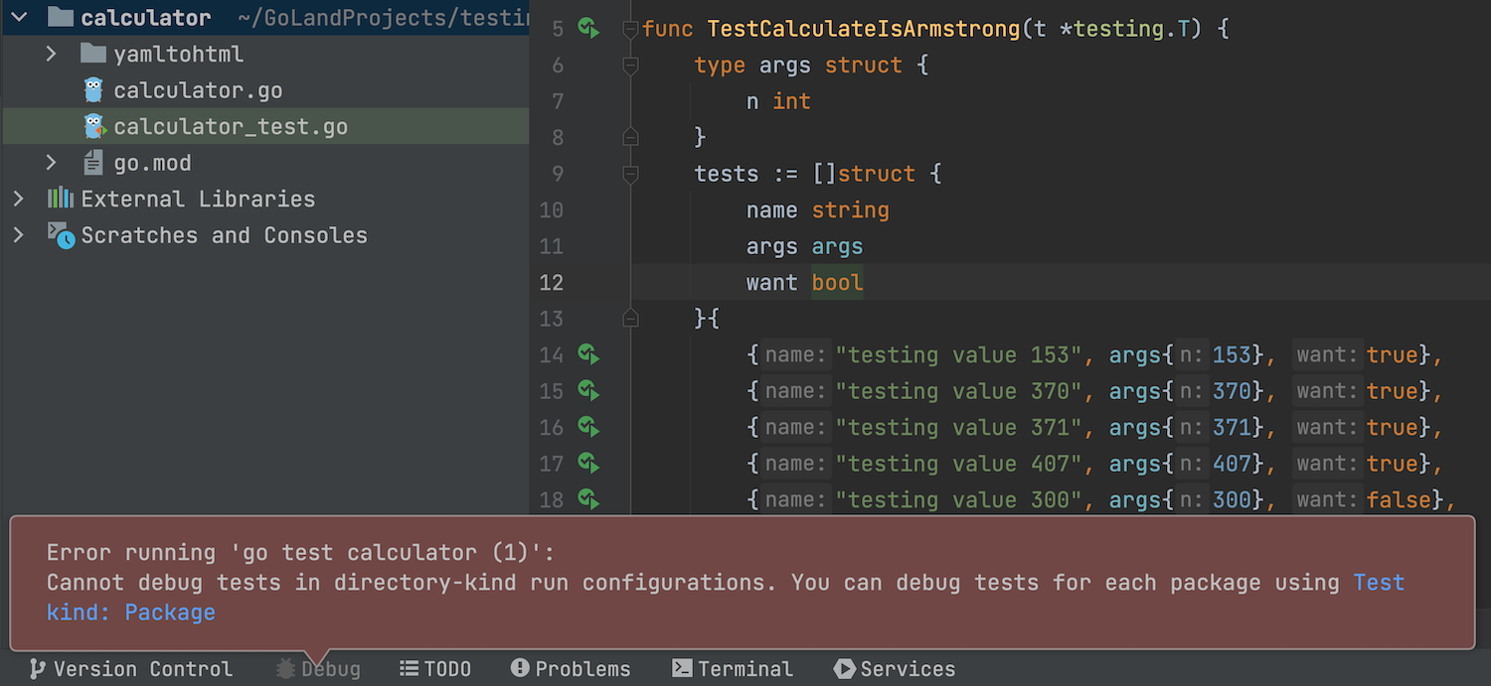
Task: Click the TestCalculateIsArmstrong function name
Action: (x=863, y=29)
